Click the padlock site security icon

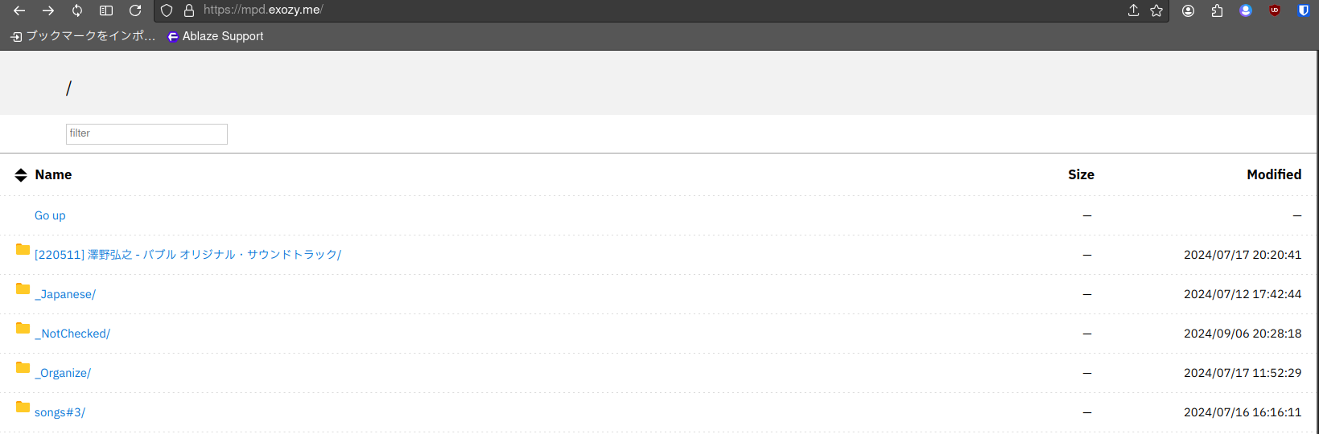coord(189,10)
